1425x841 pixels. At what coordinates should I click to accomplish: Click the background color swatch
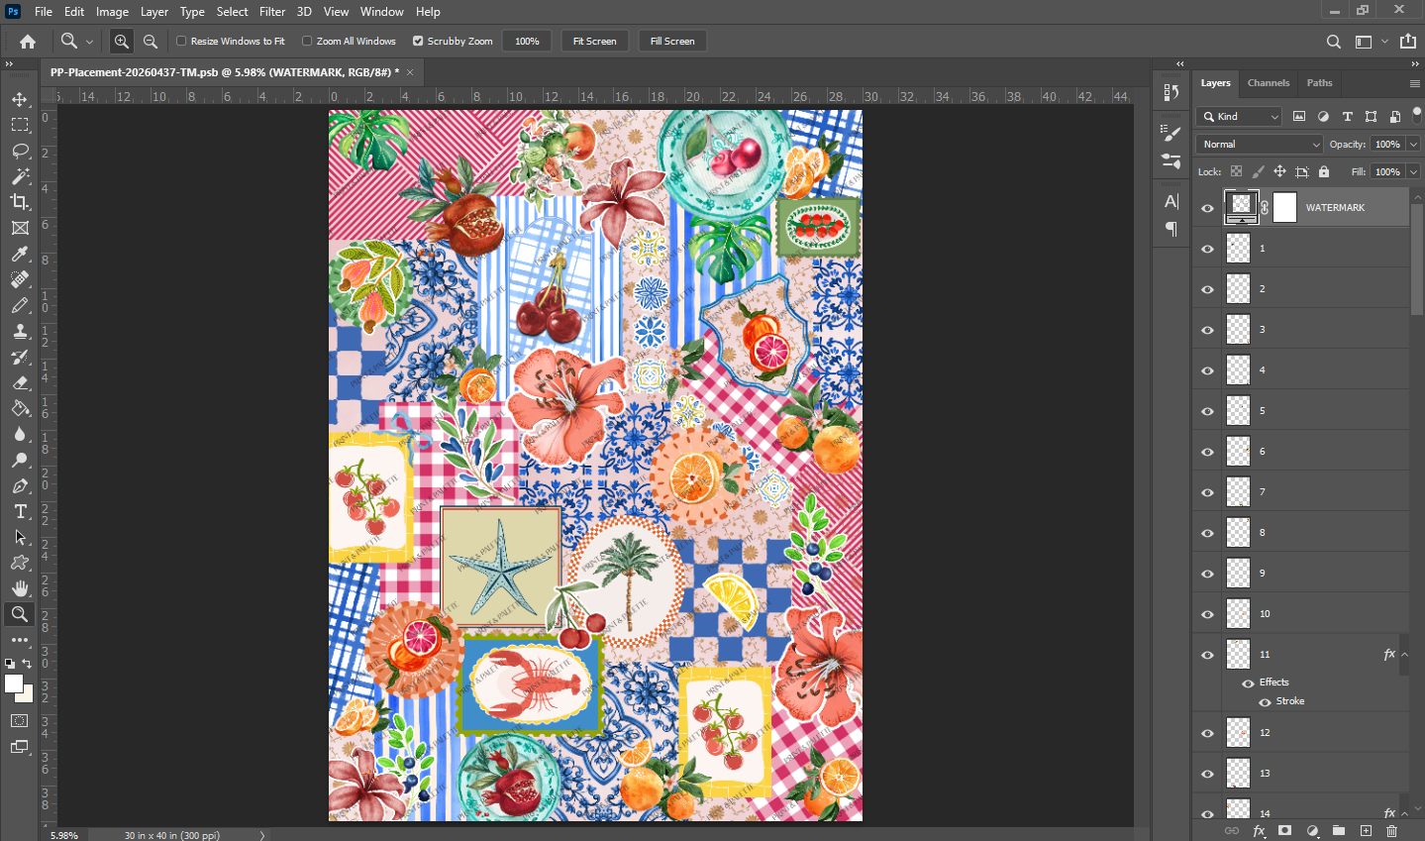click(27, 696)
